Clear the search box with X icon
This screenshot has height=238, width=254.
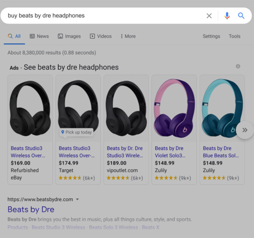point(209,16)
